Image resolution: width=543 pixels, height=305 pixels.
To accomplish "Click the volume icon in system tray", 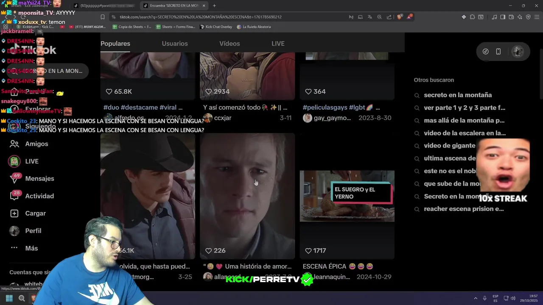I will tap(513, 298).
